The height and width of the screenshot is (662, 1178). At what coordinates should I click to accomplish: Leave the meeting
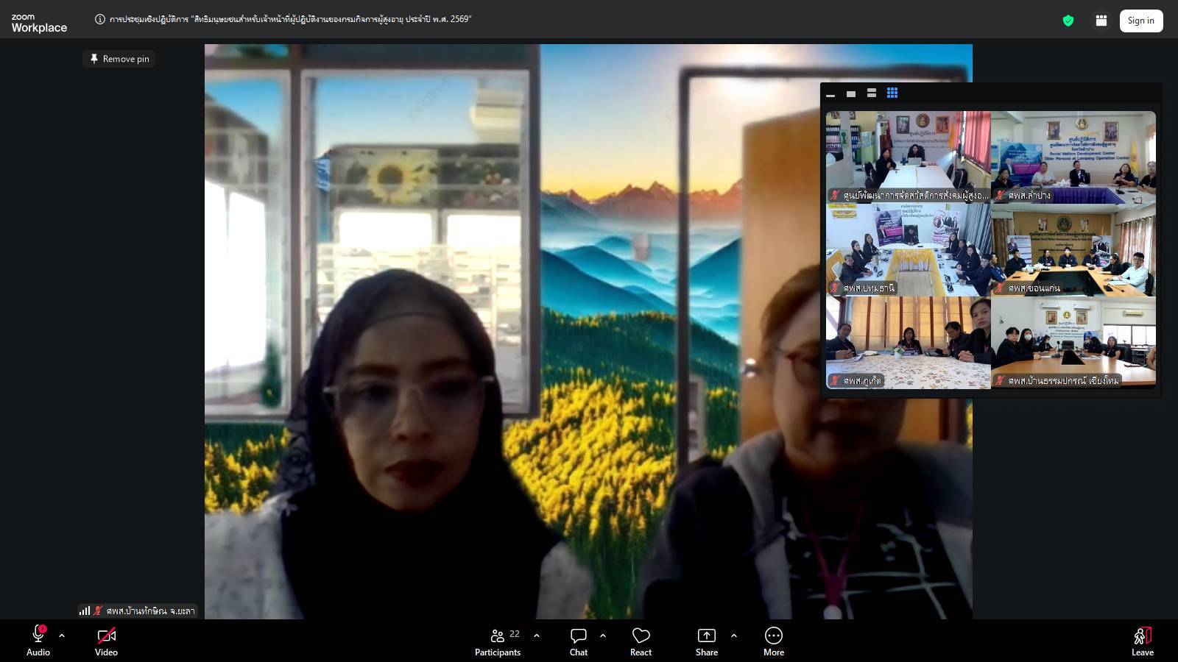[x=1142, y=641]
